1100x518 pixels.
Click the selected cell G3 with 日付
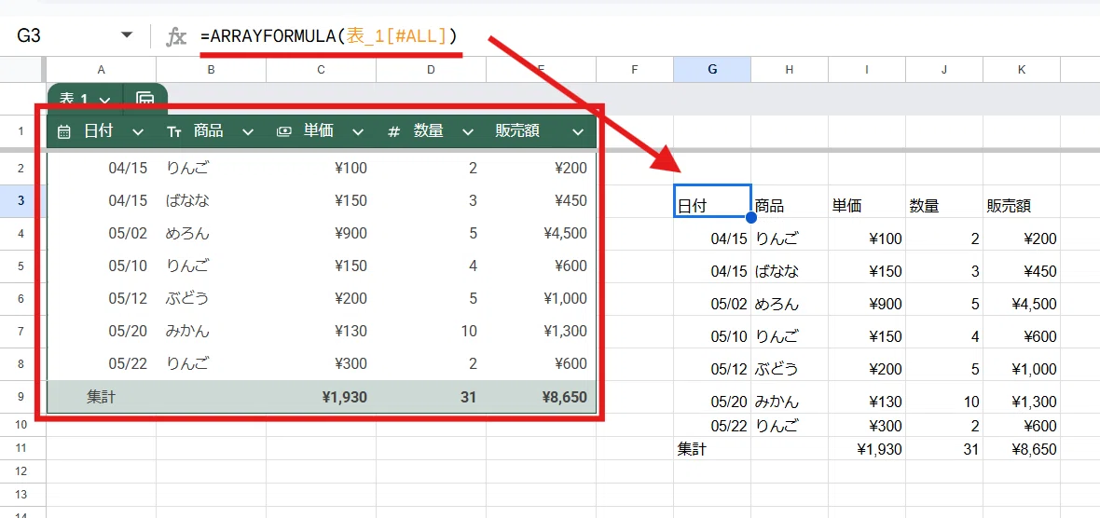(712, 200)
